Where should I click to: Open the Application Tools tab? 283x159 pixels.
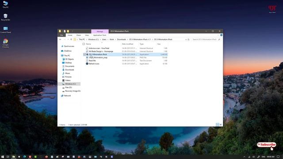pos(99,35)
